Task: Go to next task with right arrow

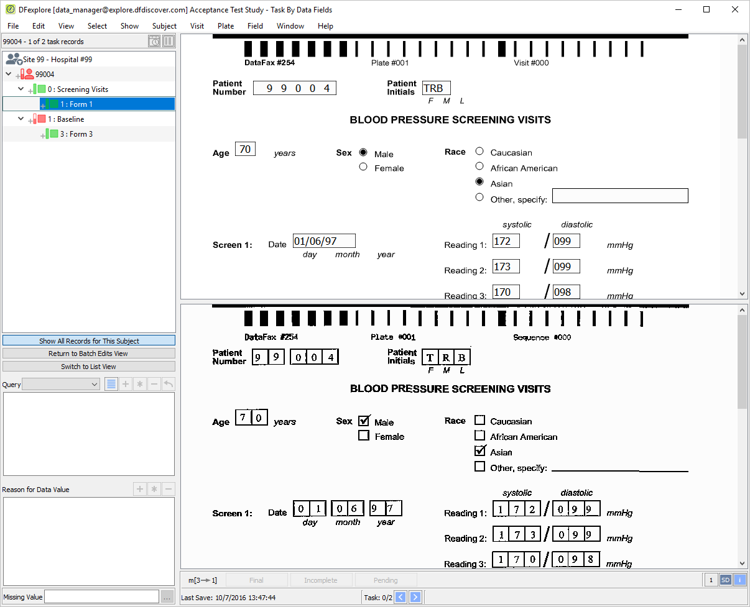Action: tap(415, 598)
